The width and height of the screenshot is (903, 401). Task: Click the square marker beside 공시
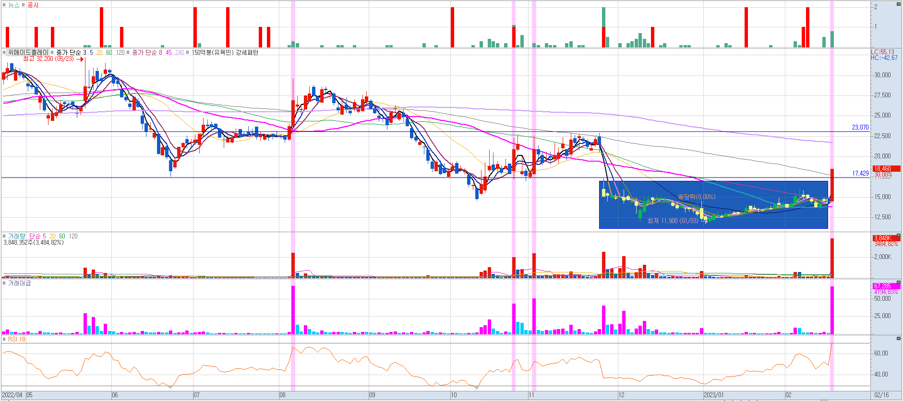pos(23,5)
